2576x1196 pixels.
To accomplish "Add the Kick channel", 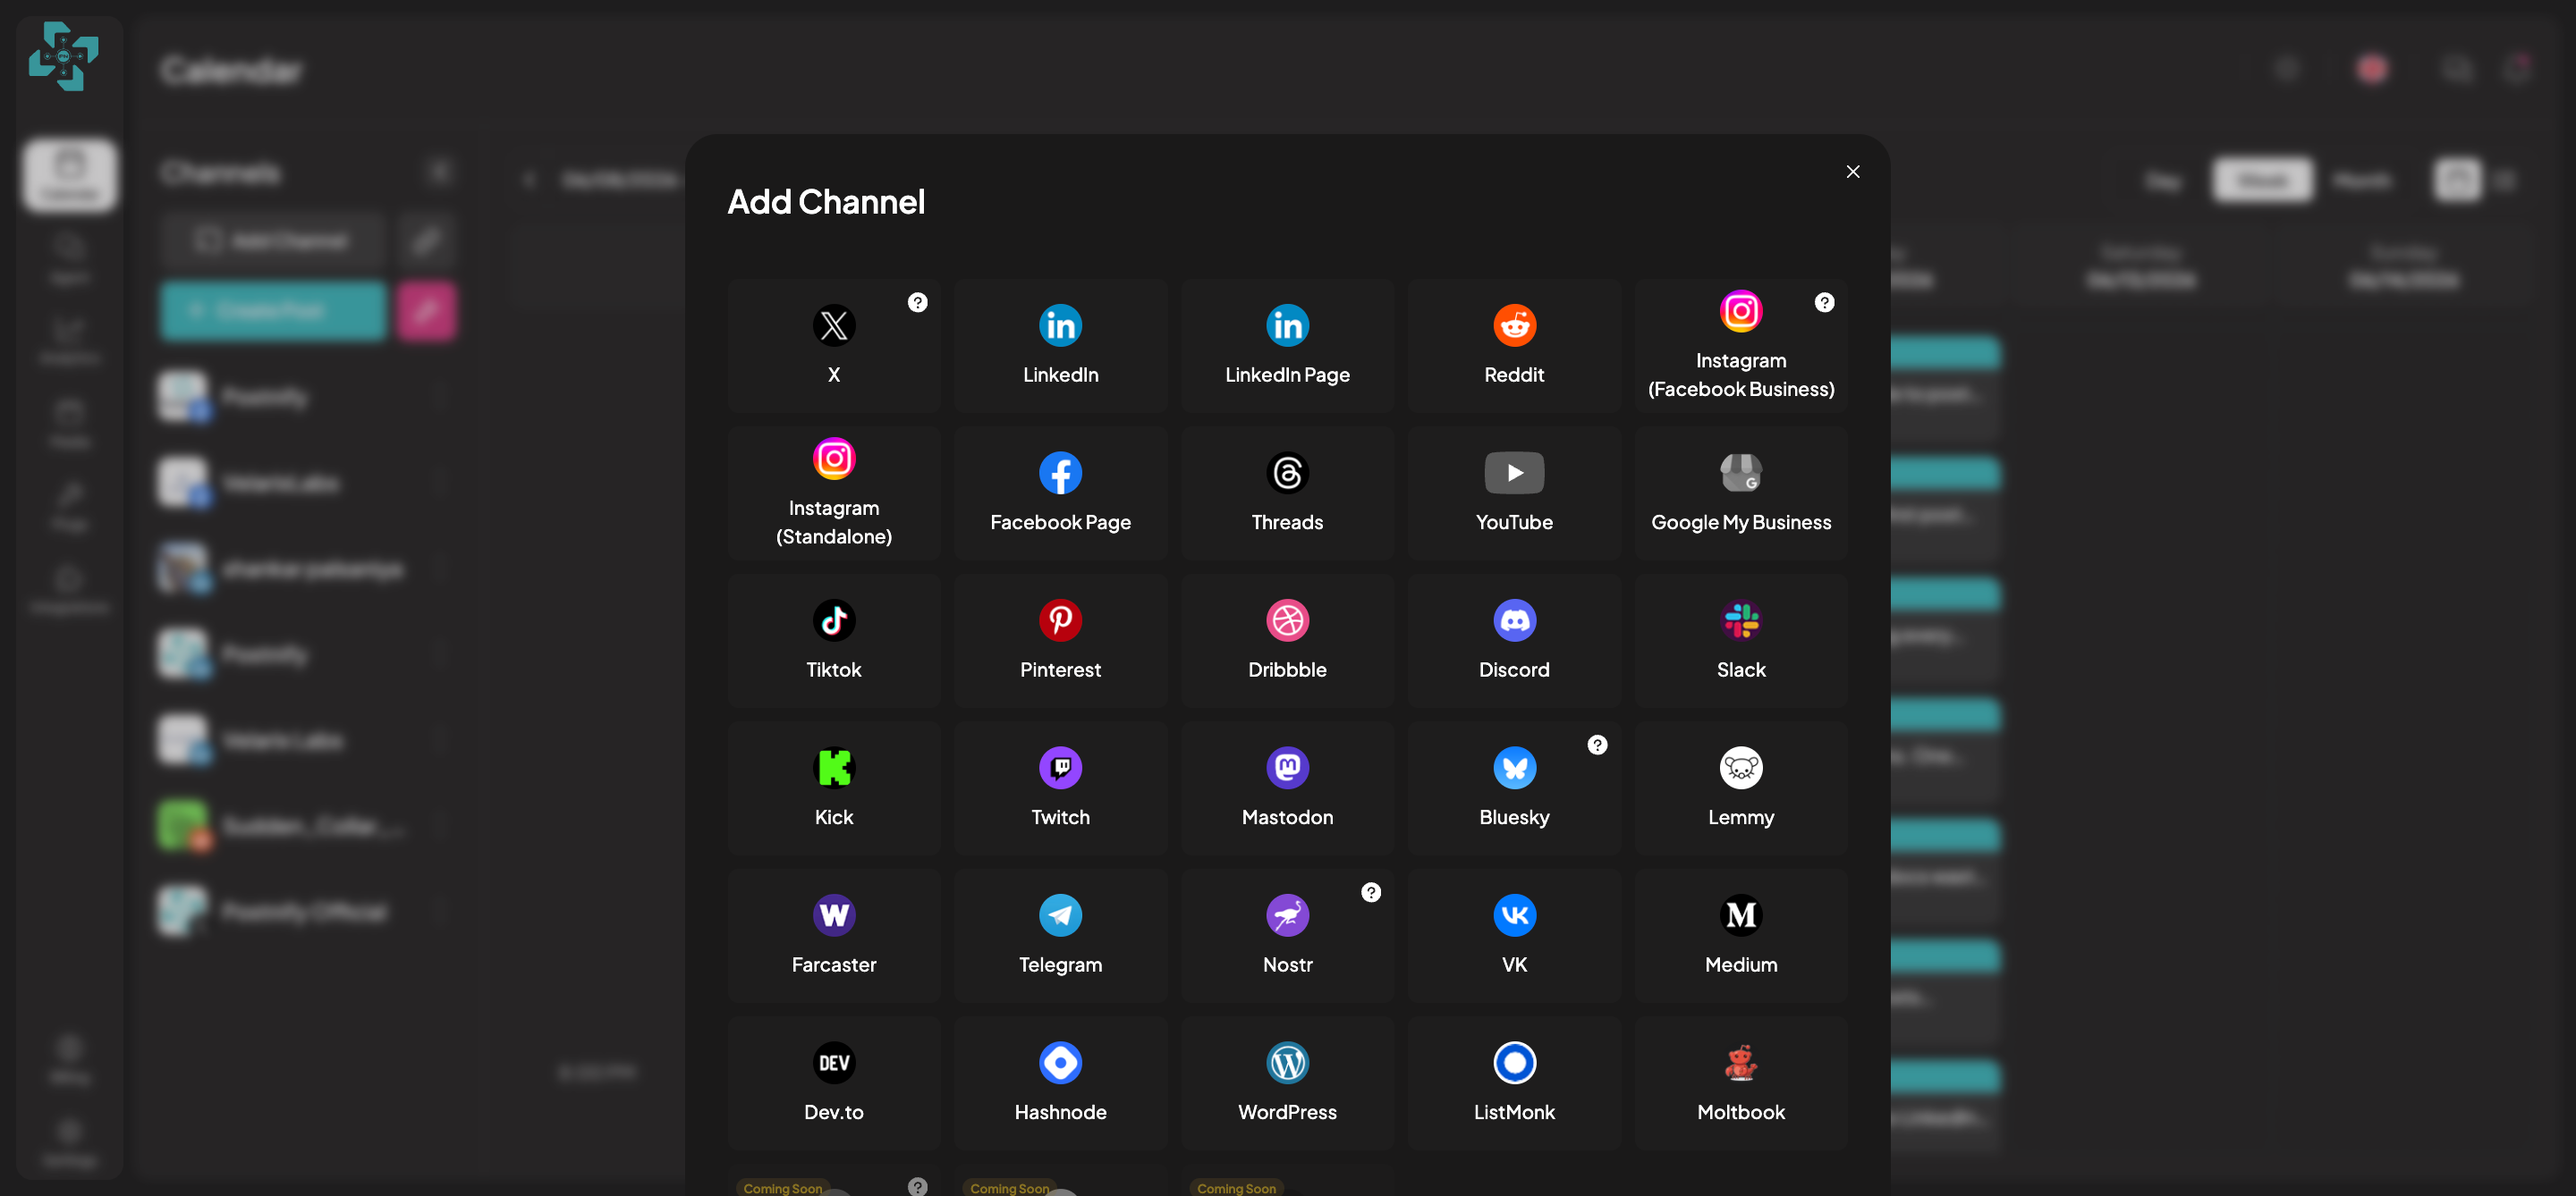I will [x=833, y=788].
